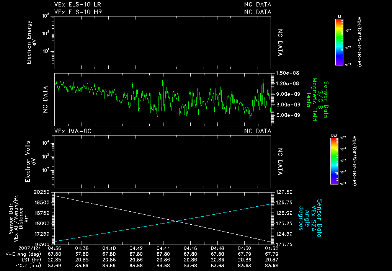Click where white and cyan lines cross
This screenshot has width=392, height=271.
pos(176,221)
